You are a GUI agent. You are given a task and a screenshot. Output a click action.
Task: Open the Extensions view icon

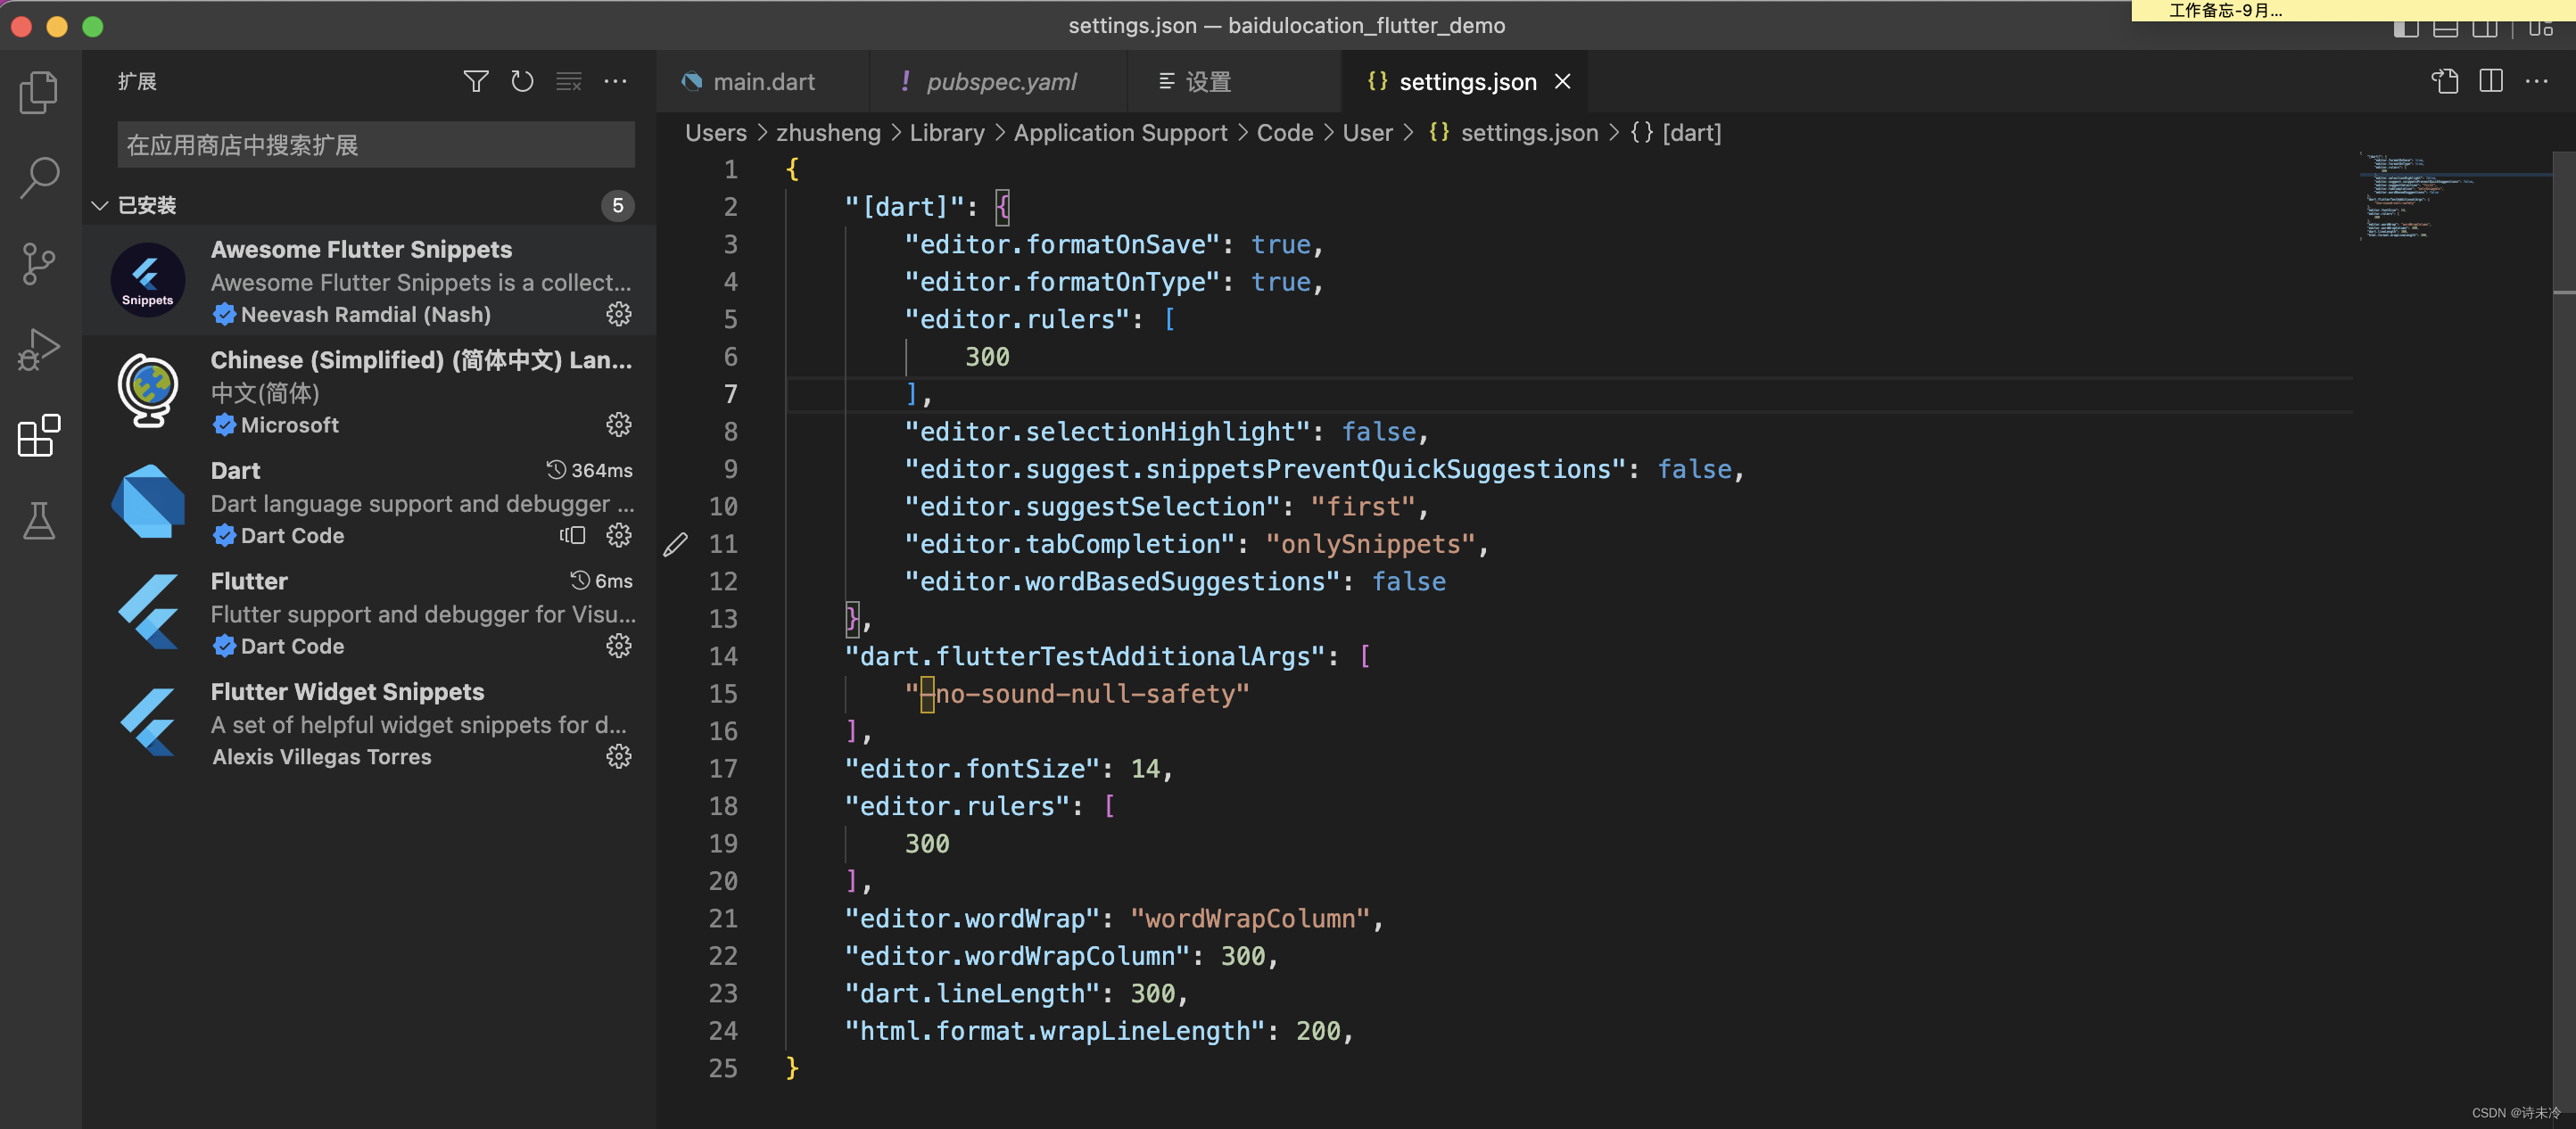pyautogui.click(x=39, y=436)
